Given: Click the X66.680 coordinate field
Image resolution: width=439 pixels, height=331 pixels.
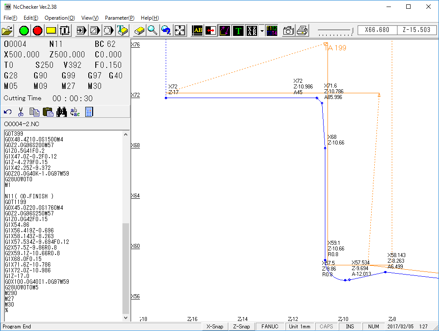Looking at the screenshot, I should coord(377,30).
